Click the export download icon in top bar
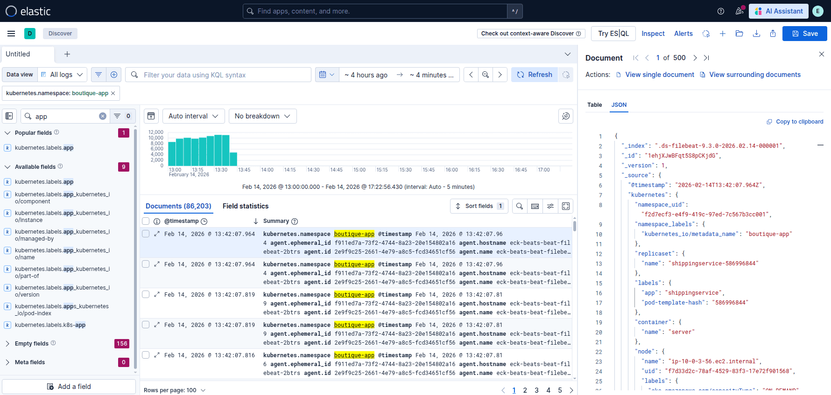Viewport: 831px width, 395px height. (756, 34)
